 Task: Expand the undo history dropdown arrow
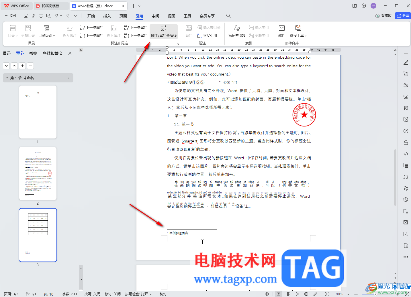click(x=61, y=16)
